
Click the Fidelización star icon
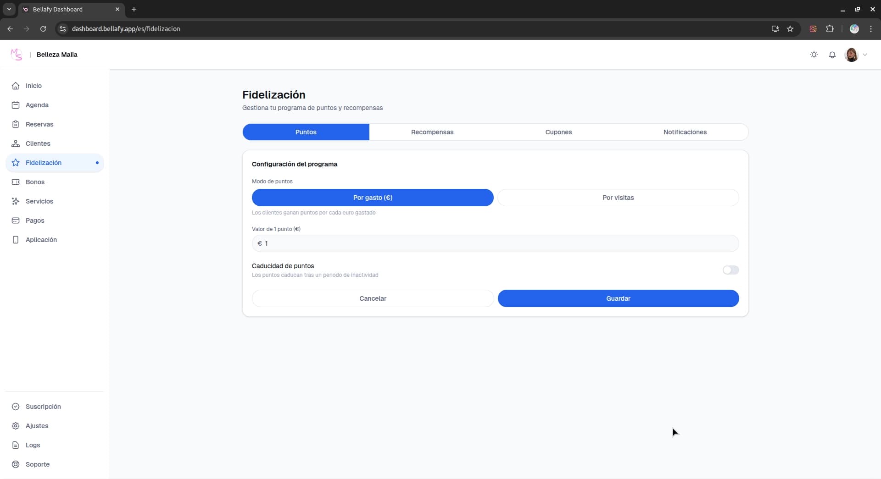pos(15,162)
